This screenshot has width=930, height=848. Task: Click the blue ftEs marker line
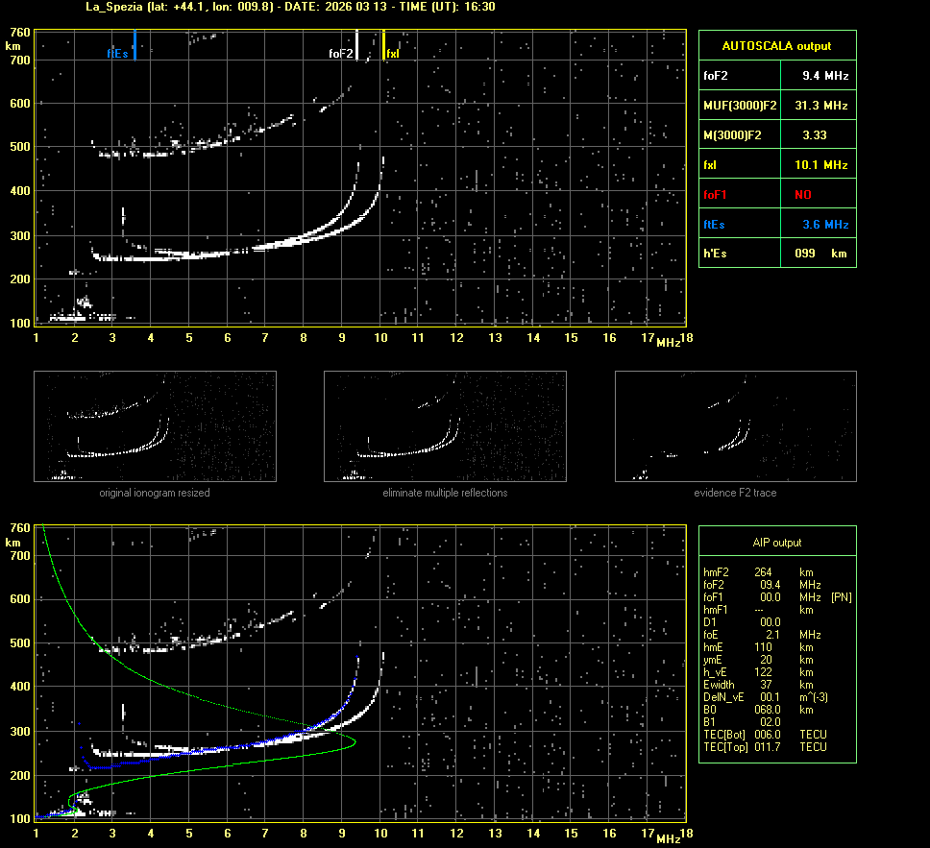pyautogui.click(x=135, y=45)
